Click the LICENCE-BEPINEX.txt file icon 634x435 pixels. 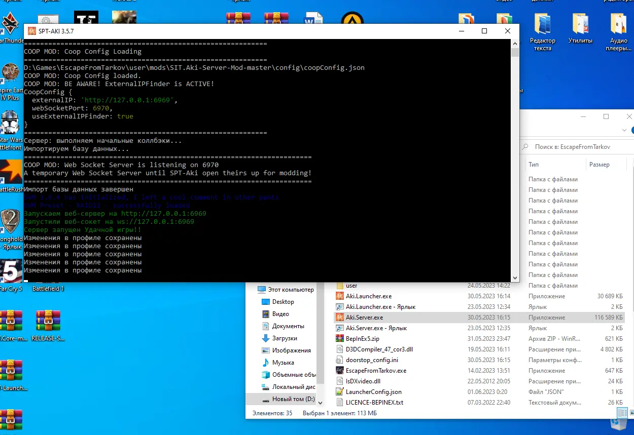click(340, 403)
